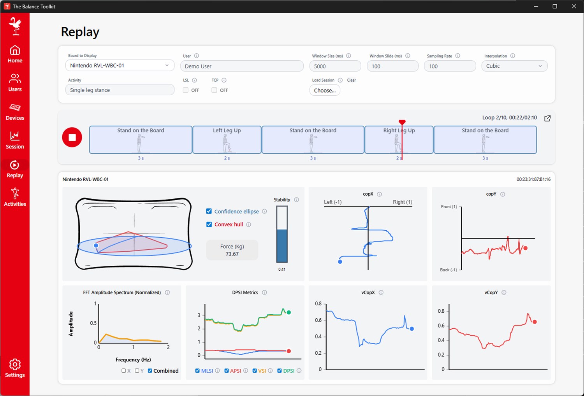Stop the replay with the red stop button
The height and width of the screenshot is (396, 584).
72,137
